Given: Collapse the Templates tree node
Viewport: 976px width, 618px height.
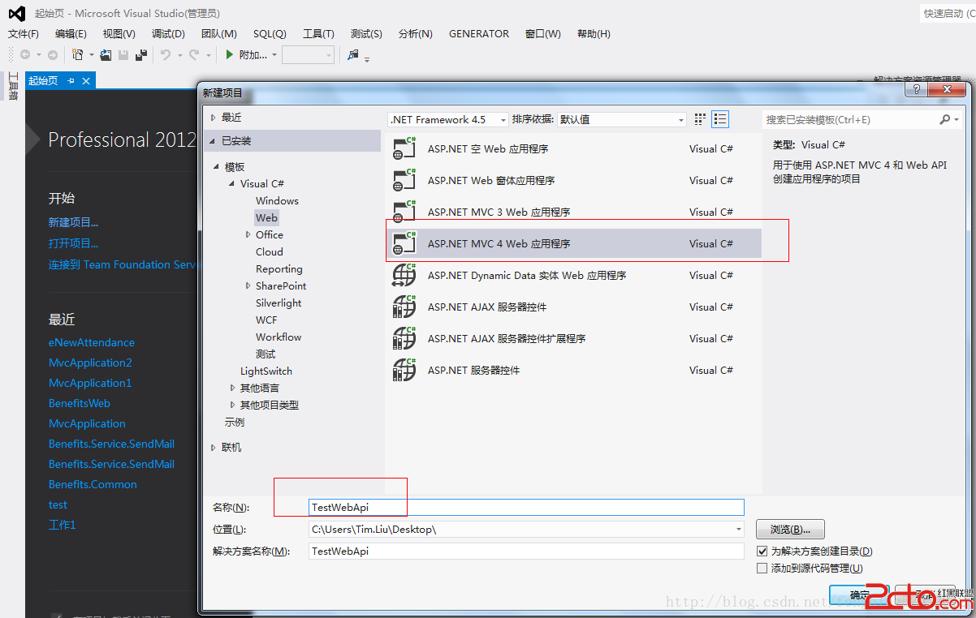Looking at the screenshot, I should tap(217, 167).
